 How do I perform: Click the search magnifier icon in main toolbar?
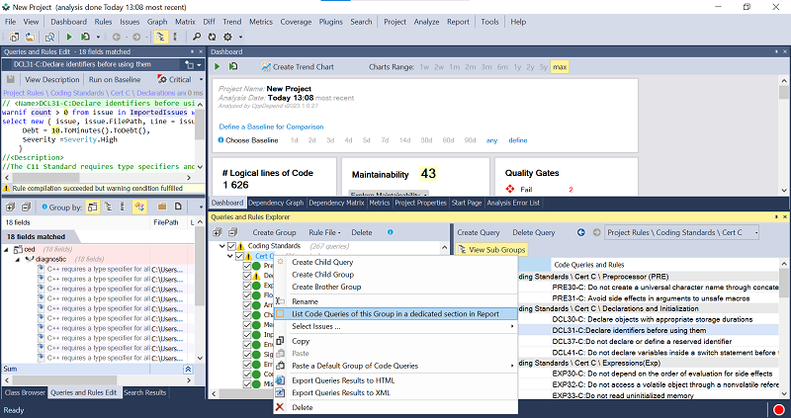197,37
